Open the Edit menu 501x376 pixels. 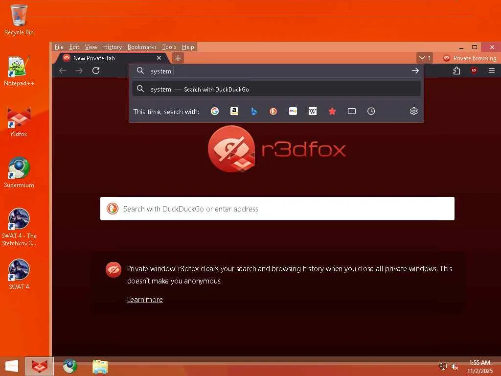74,47
